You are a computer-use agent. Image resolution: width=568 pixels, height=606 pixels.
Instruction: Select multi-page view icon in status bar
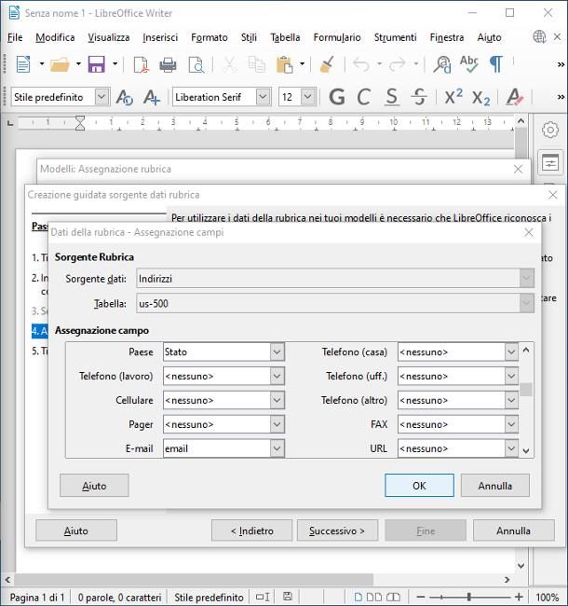click(x=373, y=597)
